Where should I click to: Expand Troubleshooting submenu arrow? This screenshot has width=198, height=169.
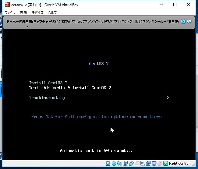coord(168,98)
